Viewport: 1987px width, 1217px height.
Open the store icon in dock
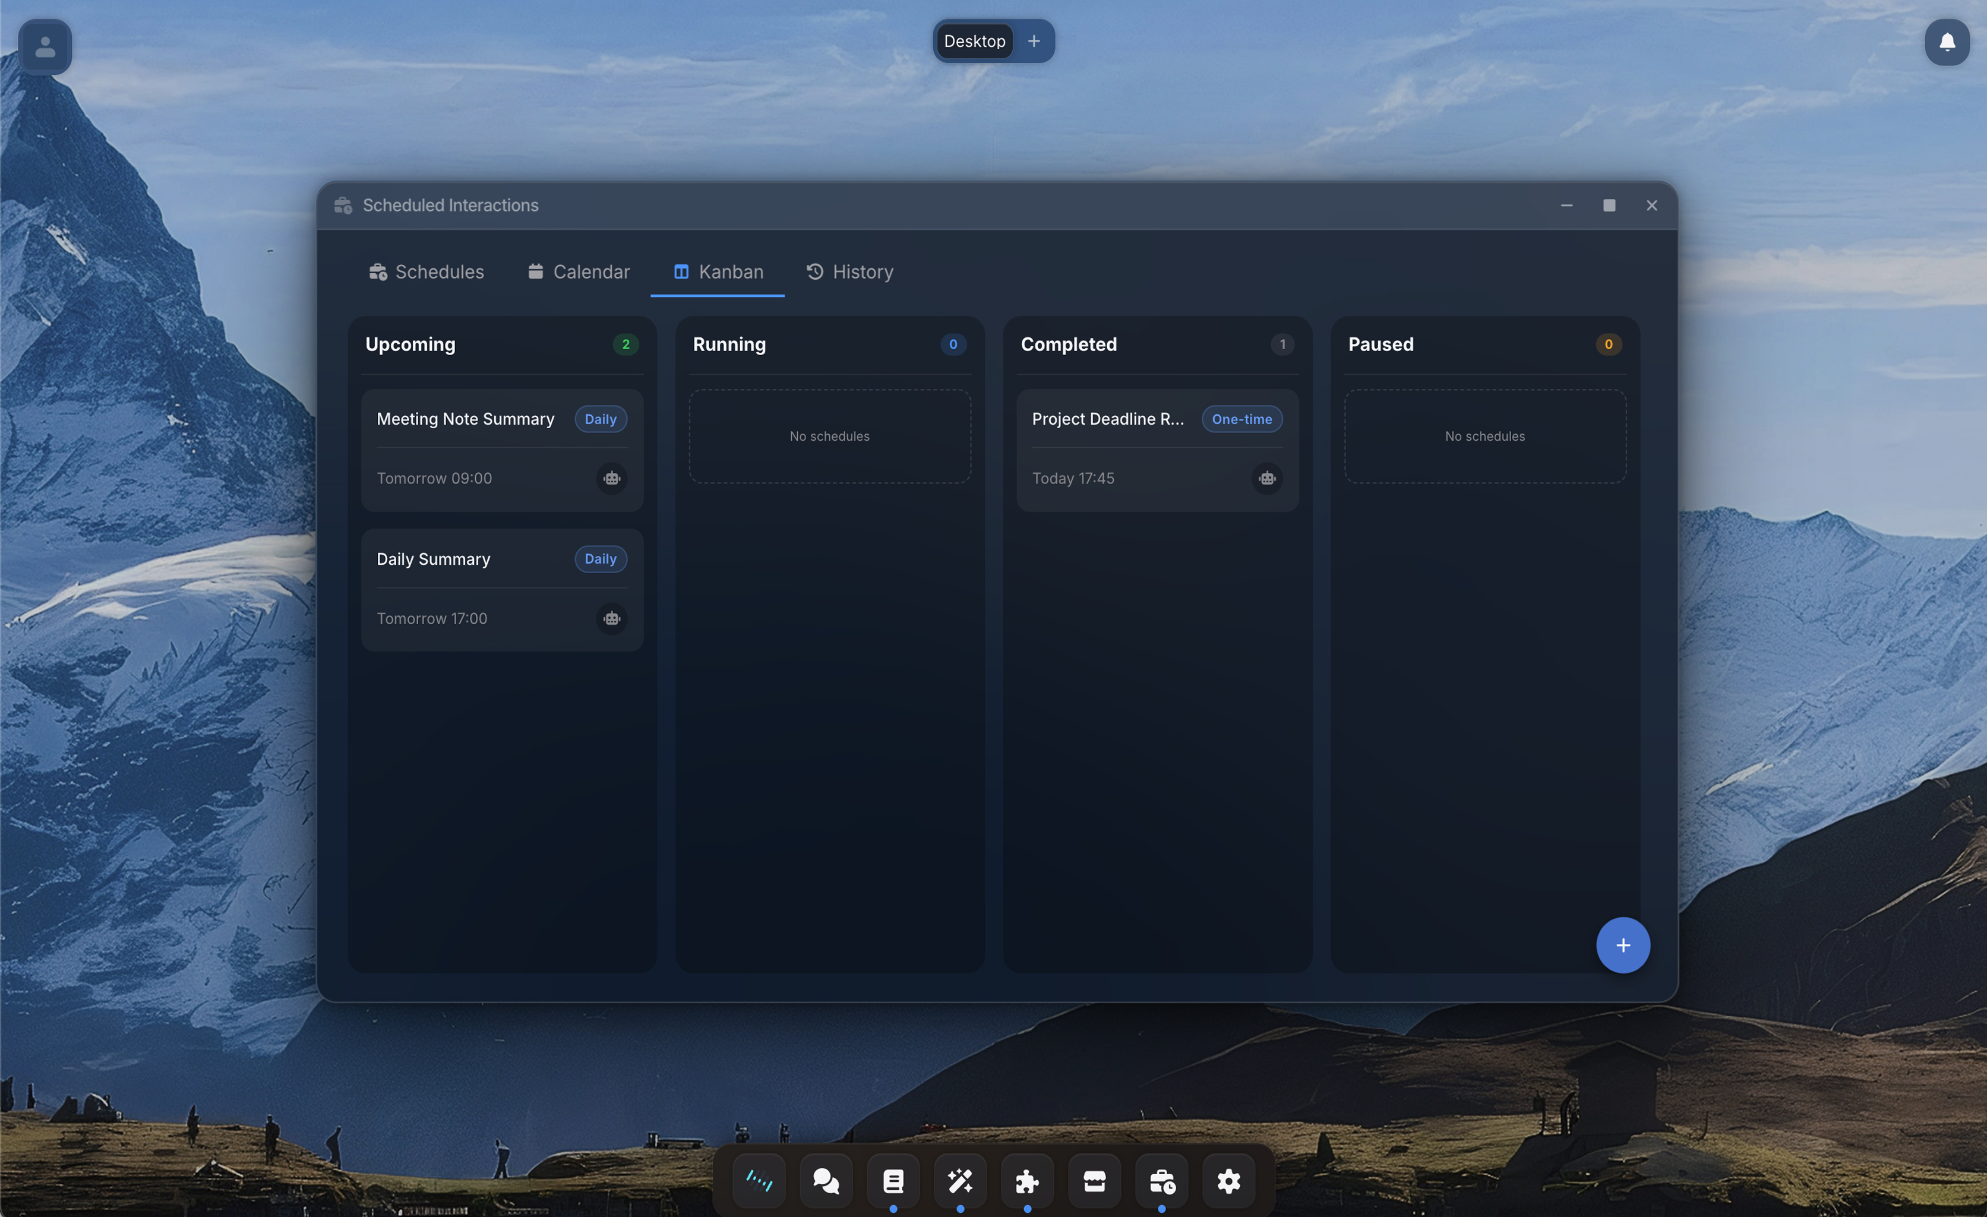(x=1094, y=1181)
